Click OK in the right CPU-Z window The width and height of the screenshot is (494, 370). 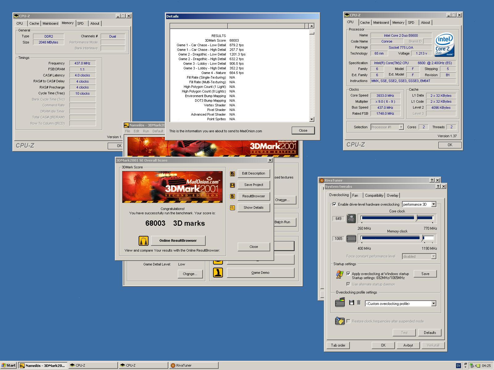(x=450, y=145)
